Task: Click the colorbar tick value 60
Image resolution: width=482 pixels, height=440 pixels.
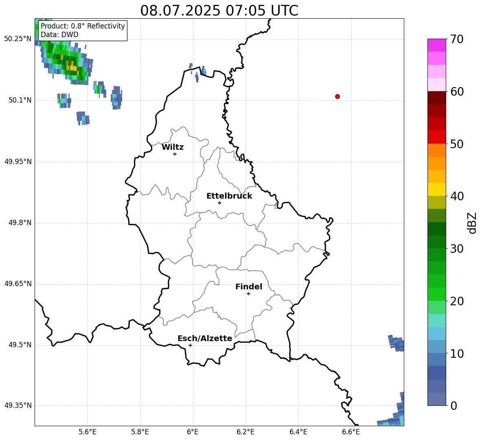Action: coord(457,92)
